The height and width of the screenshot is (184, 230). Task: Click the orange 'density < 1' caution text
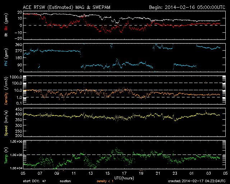105,181
